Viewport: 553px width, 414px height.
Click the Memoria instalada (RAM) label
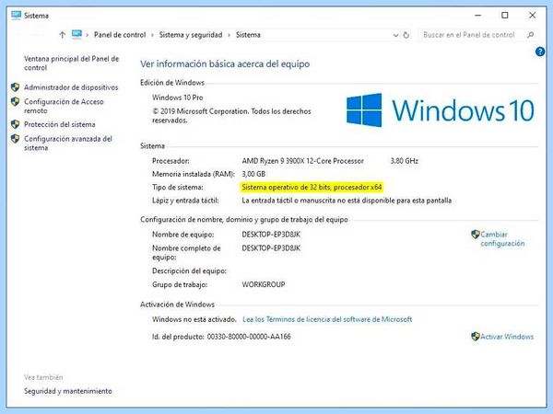point(194,174)
